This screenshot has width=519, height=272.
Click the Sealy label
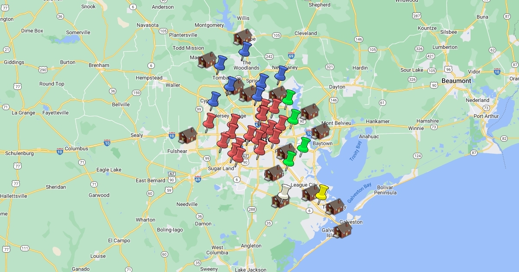tap(137, 135)
